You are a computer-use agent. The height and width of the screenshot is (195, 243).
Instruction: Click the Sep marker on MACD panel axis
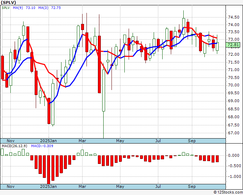[x=192, y=187]
